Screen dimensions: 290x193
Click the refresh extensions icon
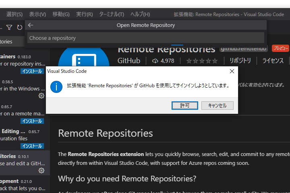[20, 27]
